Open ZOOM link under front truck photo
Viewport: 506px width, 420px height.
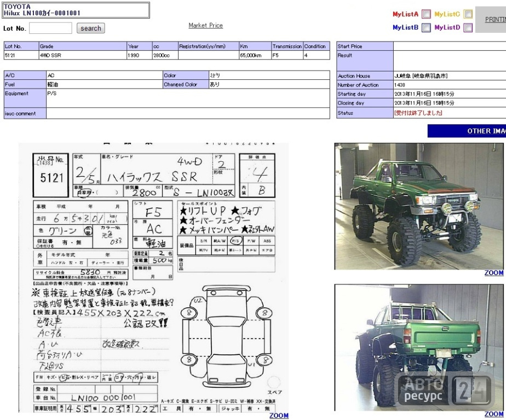(x=494, y=273)
